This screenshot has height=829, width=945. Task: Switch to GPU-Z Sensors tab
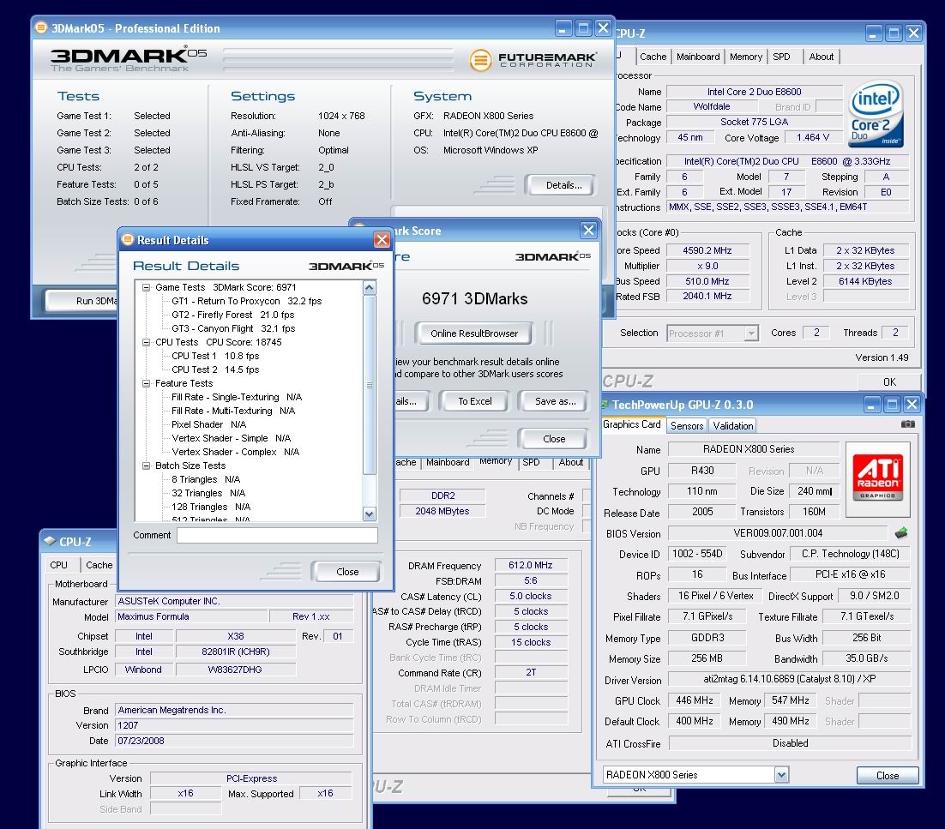pos(687,425)
